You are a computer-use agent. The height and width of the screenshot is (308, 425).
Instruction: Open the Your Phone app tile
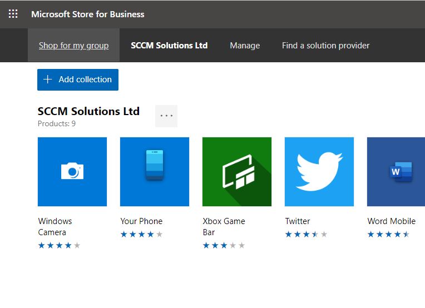[155, 172]
